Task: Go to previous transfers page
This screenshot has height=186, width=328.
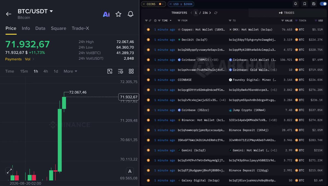Action: tap(191, 13)
